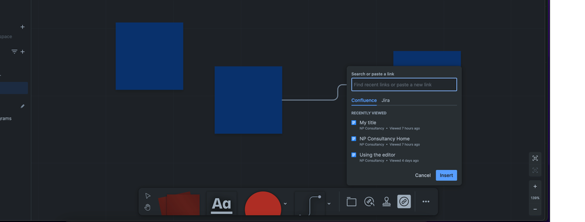Click the page icon beside NP Consultancy Home
The width and height of the screenshot is (585, 222).
point(354,138)
